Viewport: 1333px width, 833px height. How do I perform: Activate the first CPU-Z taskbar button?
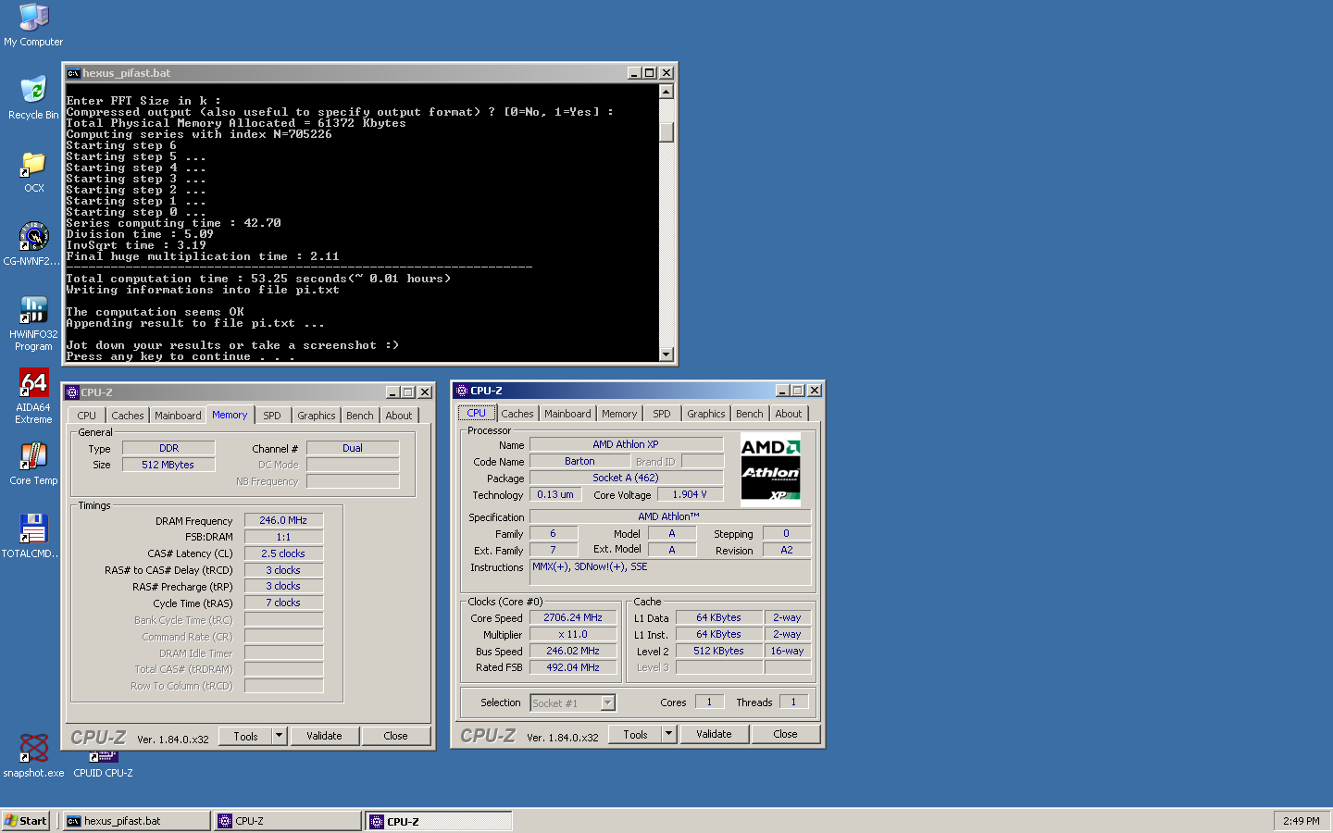point(288,821)
